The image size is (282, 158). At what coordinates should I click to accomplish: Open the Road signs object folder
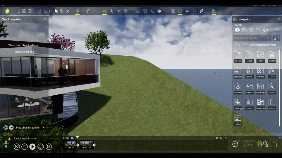click(260, 88)
